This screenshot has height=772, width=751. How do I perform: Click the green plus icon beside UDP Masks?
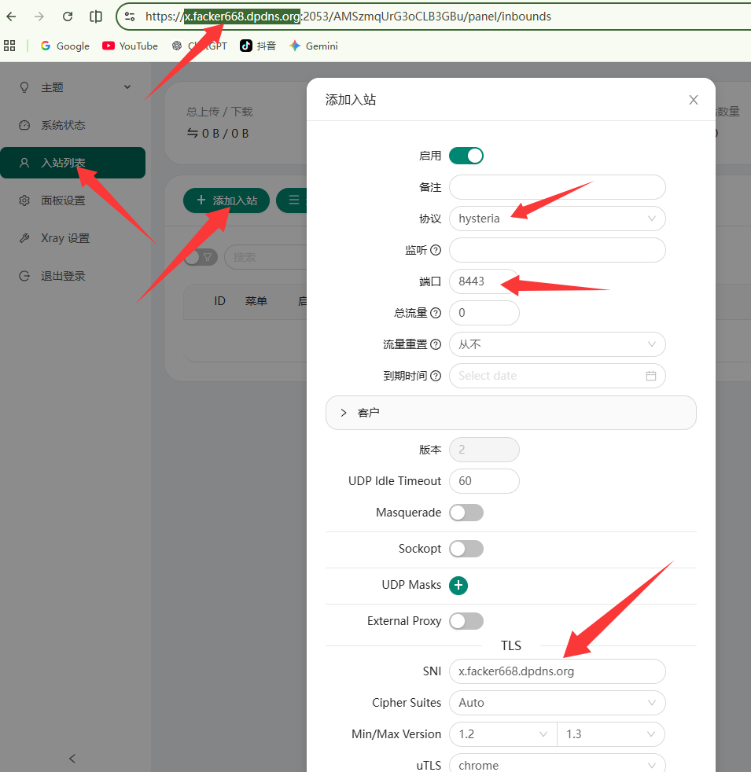(458, 586)
